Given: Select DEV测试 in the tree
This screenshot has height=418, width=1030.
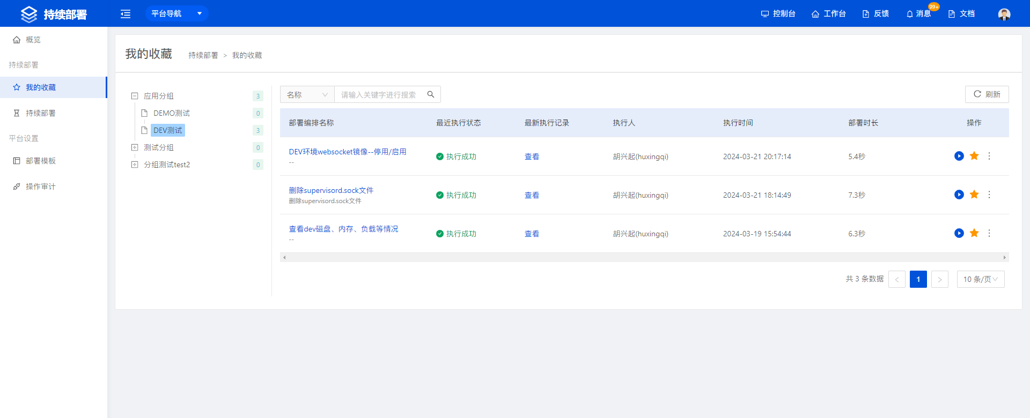Looking at the screenshot, I should [168, 130].
